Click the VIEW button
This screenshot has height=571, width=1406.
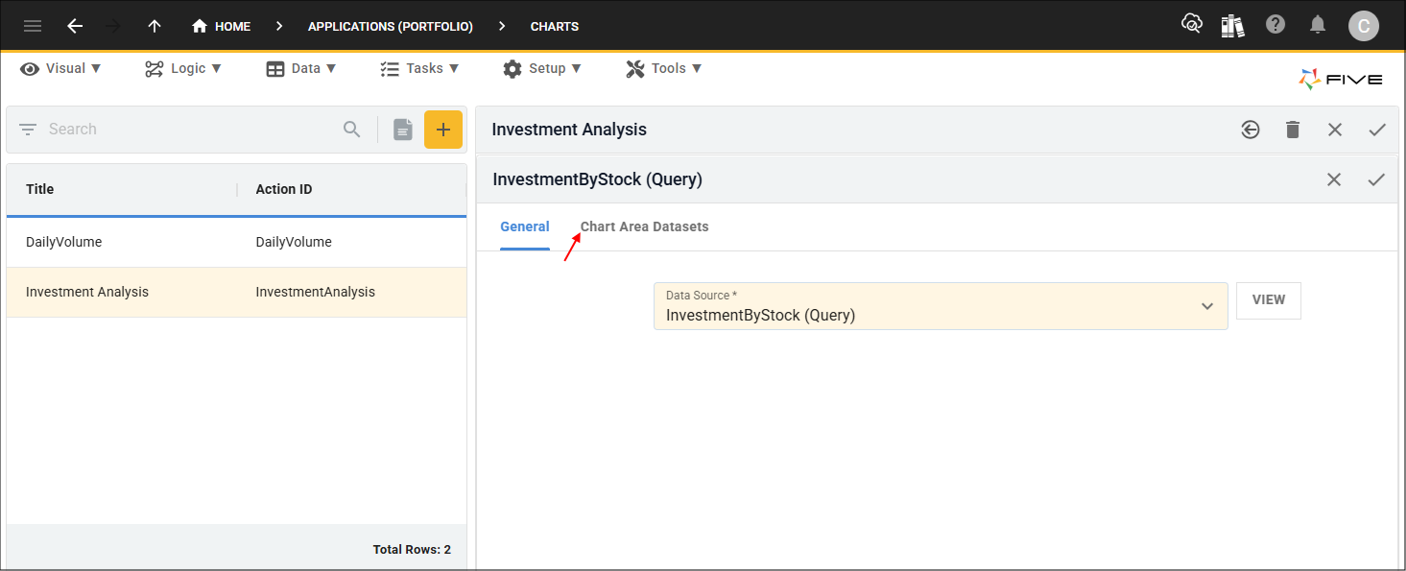1268,300
